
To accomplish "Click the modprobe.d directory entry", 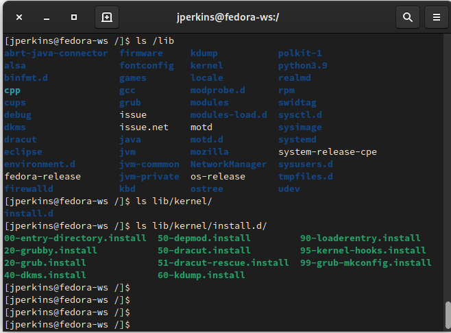I will [218, 90].
